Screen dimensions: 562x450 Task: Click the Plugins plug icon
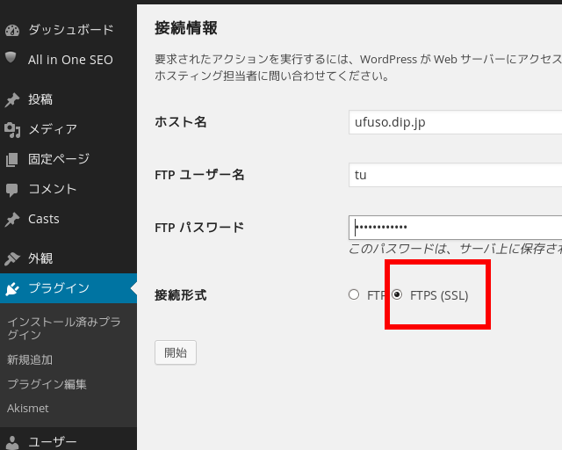point(12,288)
